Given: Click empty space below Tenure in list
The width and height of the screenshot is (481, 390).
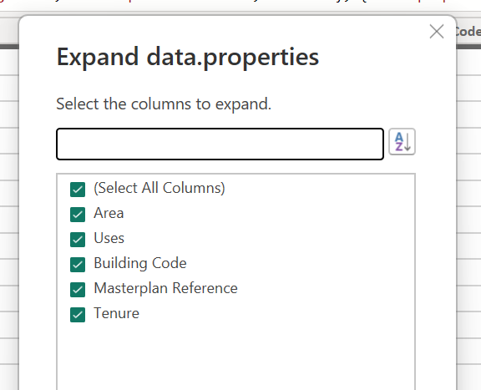Looking at the screenshot, I should [x=235, y=356].
